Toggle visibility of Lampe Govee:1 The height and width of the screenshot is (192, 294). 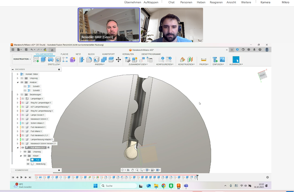click(x=23, y=115)
